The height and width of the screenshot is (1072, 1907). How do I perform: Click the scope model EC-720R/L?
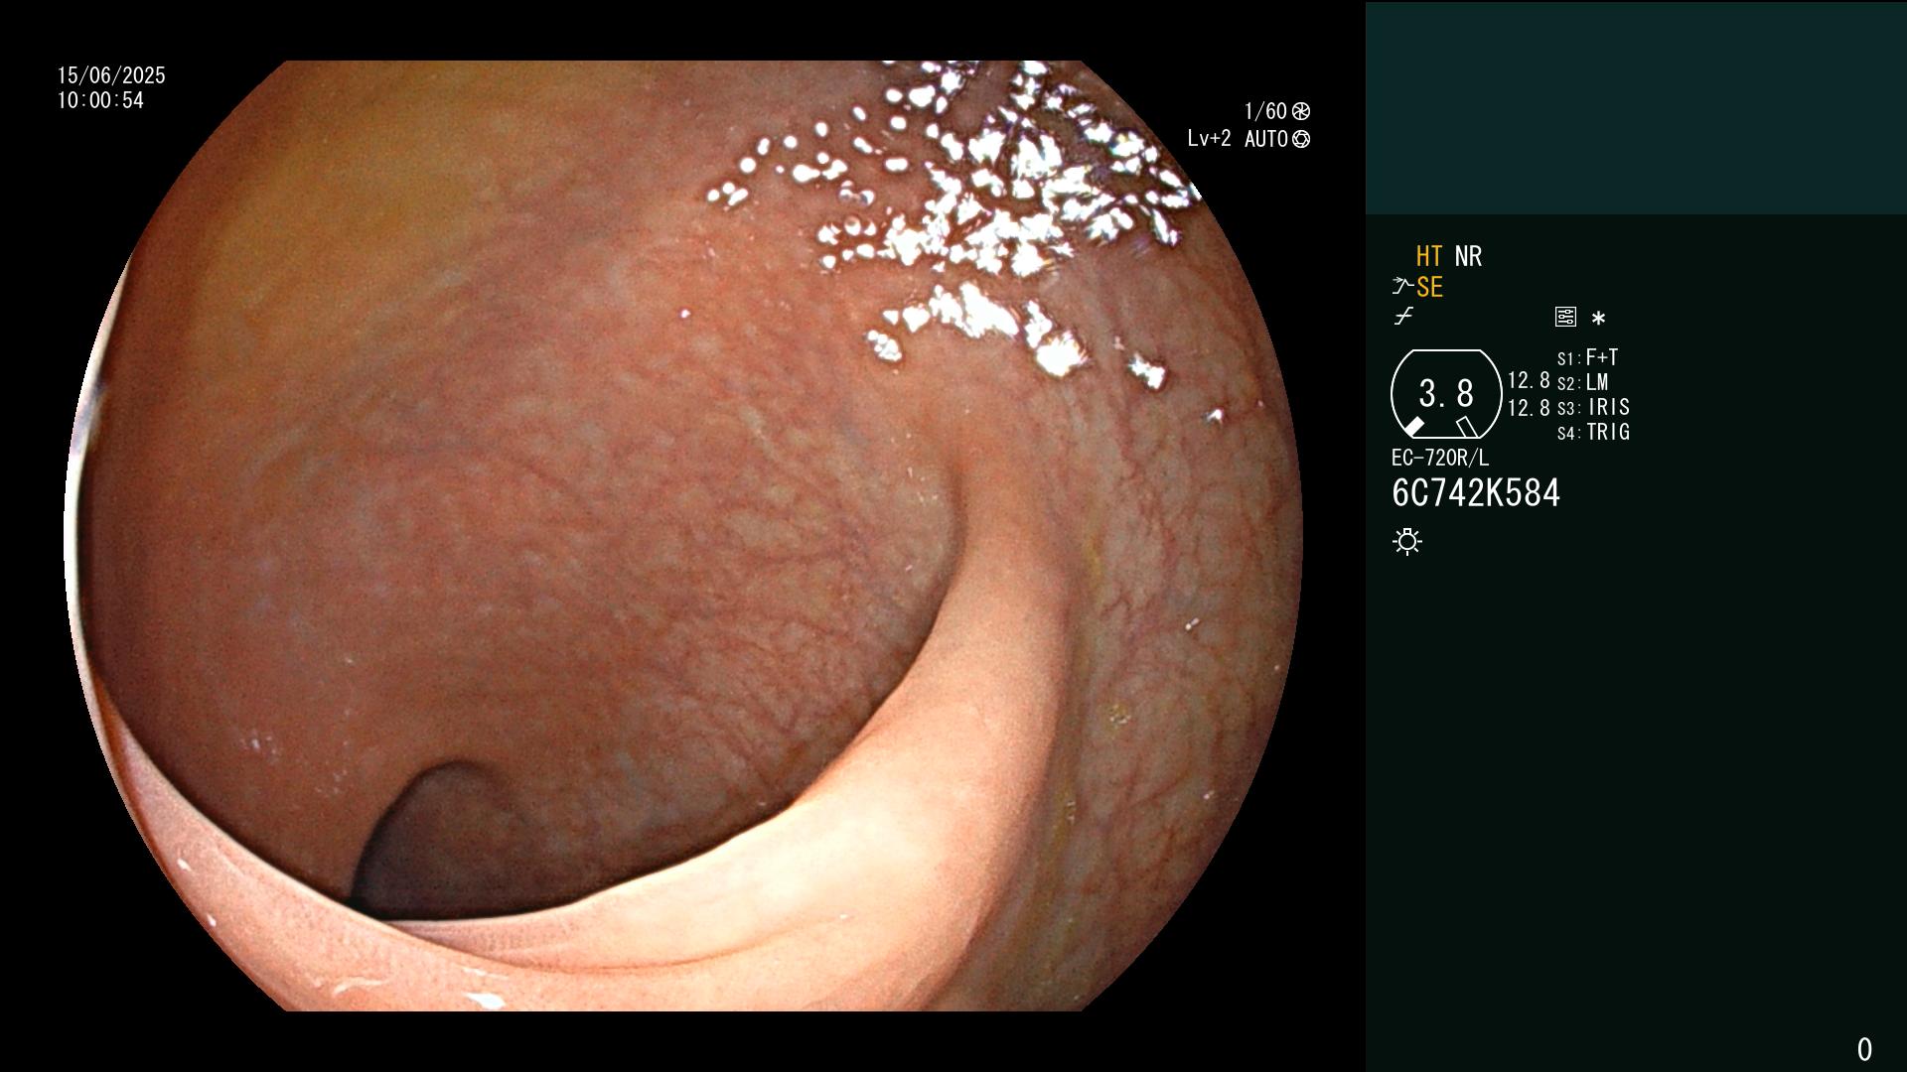click(x=1440, y=459)
